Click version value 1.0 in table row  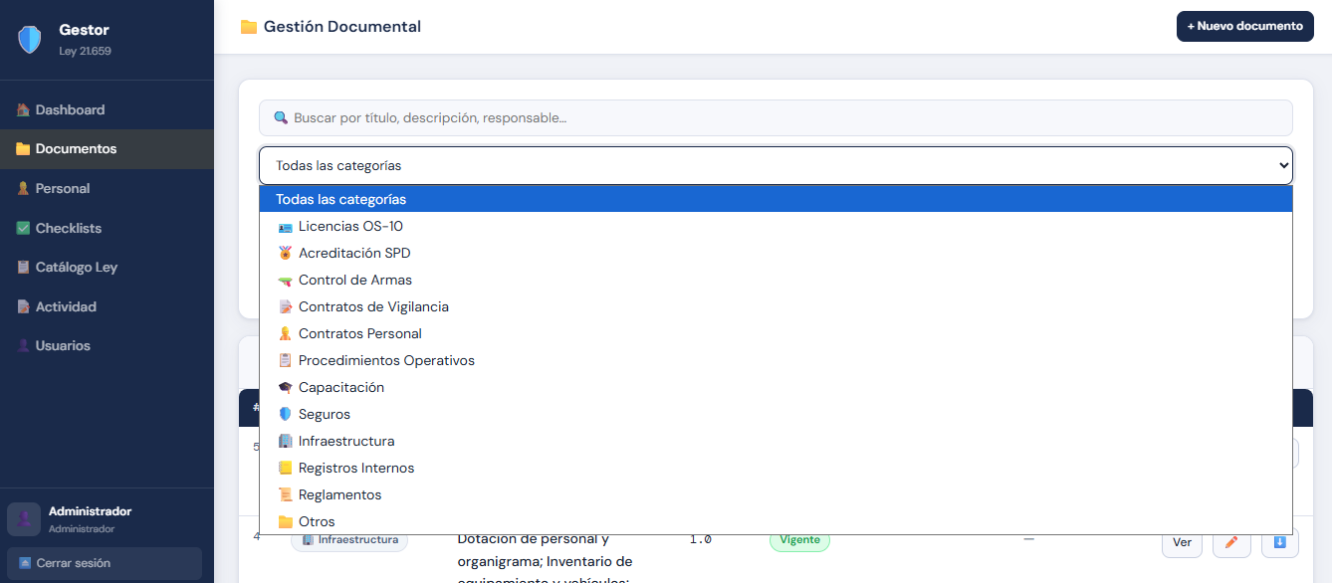[701, 539]
